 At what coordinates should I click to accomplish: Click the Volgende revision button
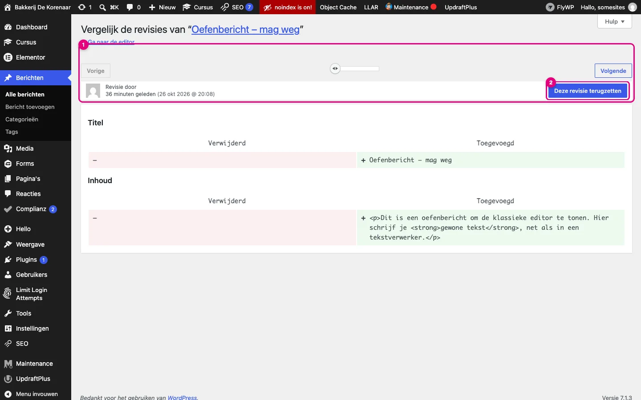pos(613,71)
